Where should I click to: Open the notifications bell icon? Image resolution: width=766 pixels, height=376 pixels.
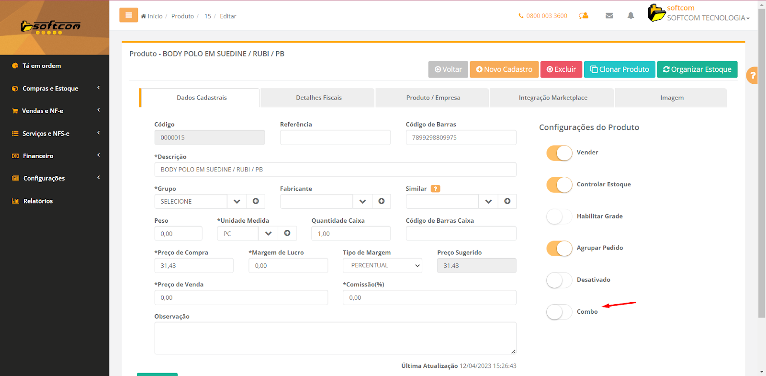pyautogui.click(x=631, y=16)
